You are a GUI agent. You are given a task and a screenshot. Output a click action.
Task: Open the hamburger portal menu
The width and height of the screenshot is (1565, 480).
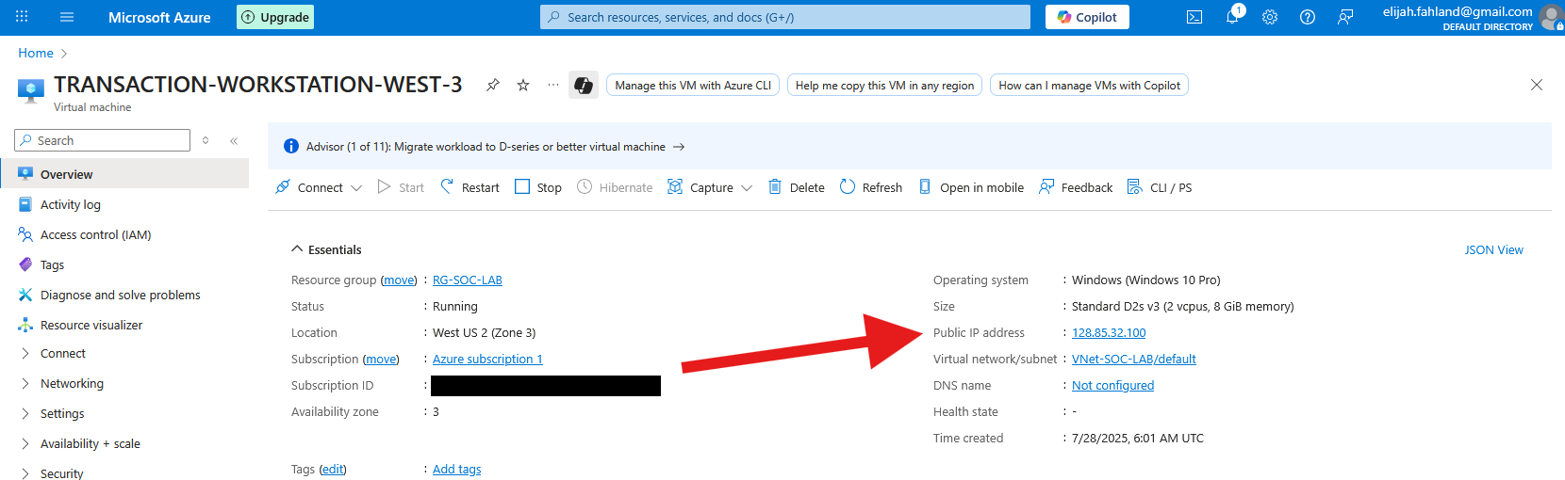[x=67, y=17]
